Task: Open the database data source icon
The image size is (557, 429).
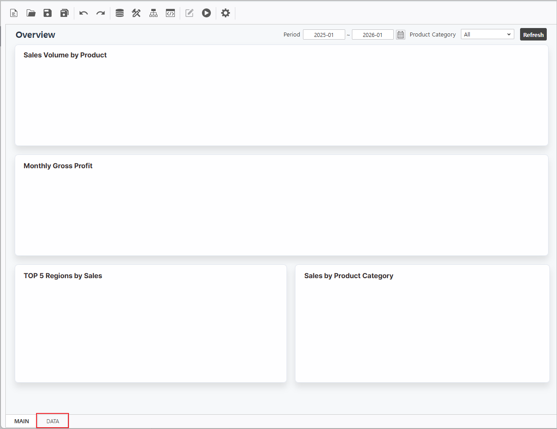Action: pyautogui.click(x=120, y=13)
